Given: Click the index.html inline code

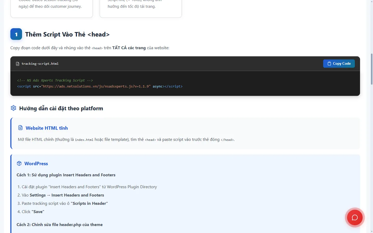Looking at the screenshot, I should click(84, 140).
